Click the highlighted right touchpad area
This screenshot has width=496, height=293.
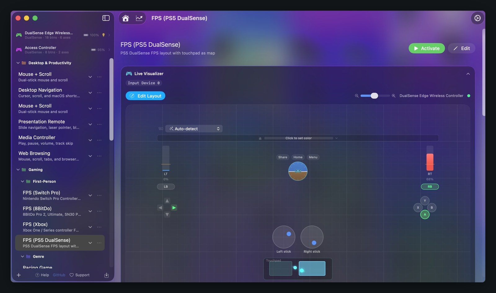312,268
